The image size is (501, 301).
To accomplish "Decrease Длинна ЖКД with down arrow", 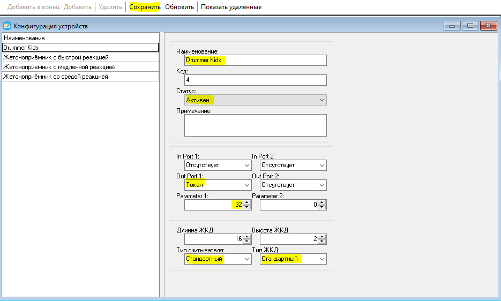I will pos(246,241).
